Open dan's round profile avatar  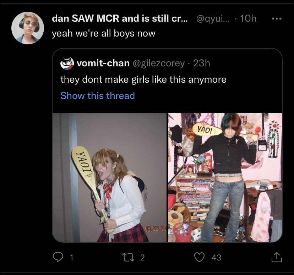tap(28, 28)
